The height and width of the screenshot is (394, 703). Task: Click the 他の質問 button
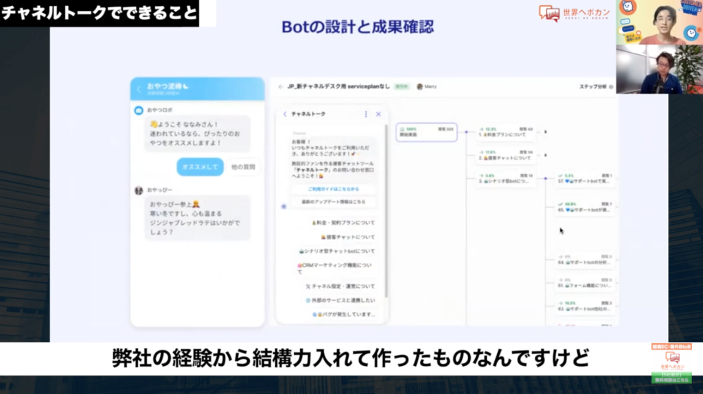243,167
